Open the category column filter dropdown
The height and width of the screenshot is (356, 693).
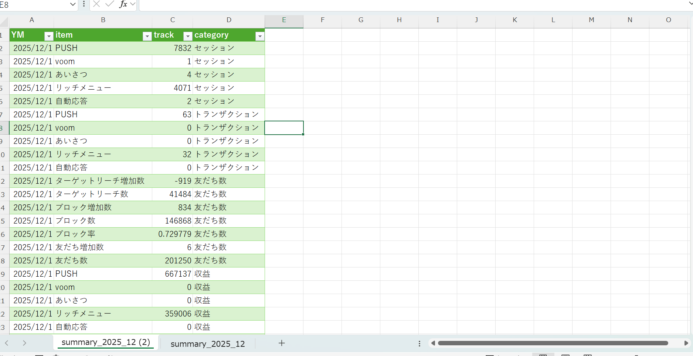pyautogui.click(x=260, y=36)
